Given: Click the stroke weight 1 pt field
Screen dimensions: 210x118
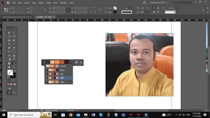Looking at the screenshot, I should (128, 8).
